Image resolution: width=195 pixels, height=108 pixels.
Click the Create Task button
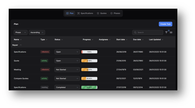click(165, 24)
